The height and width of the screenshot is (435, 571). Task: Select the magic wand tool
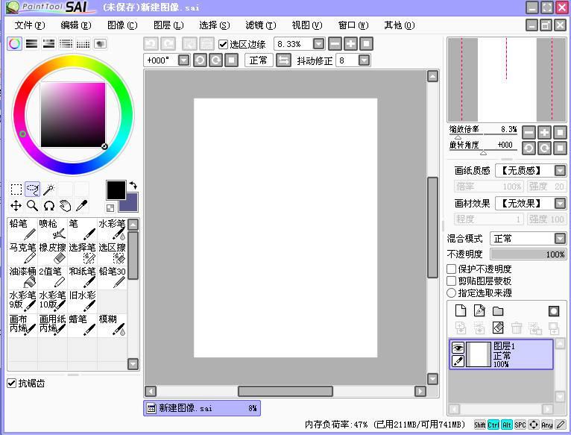tap(48, 190)
